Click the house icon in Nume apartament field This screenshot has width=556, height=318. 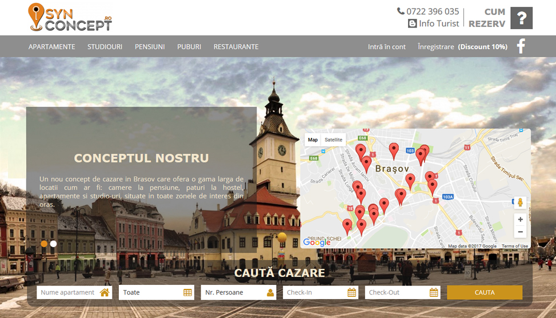click(x=105, y=292)
